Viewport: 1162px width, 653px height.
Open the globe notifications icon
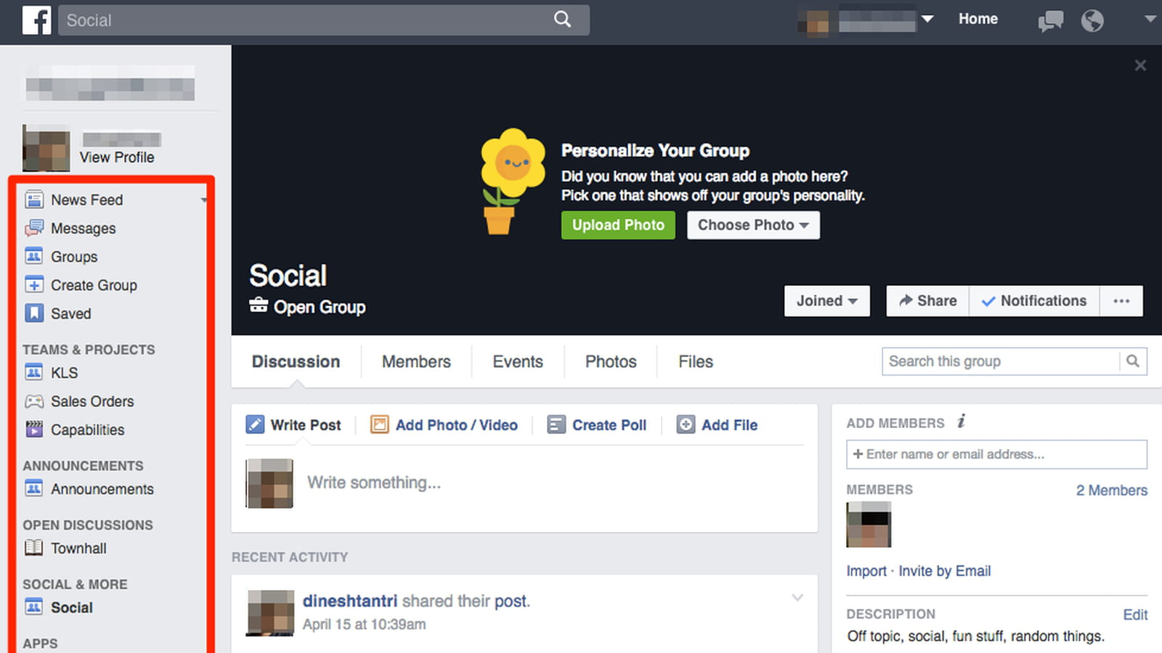coord(1092,20)
